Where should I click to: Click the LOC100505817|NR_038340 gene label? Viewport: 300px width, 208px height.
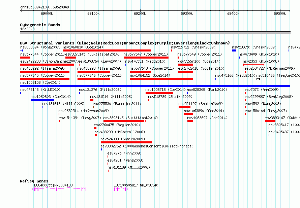136,185
